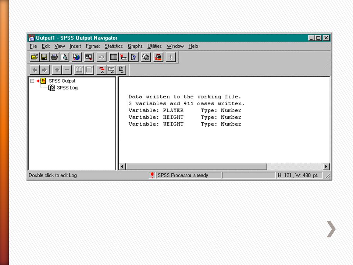
Task: Maximize the Output Navigator window
Action: [318, 38]
